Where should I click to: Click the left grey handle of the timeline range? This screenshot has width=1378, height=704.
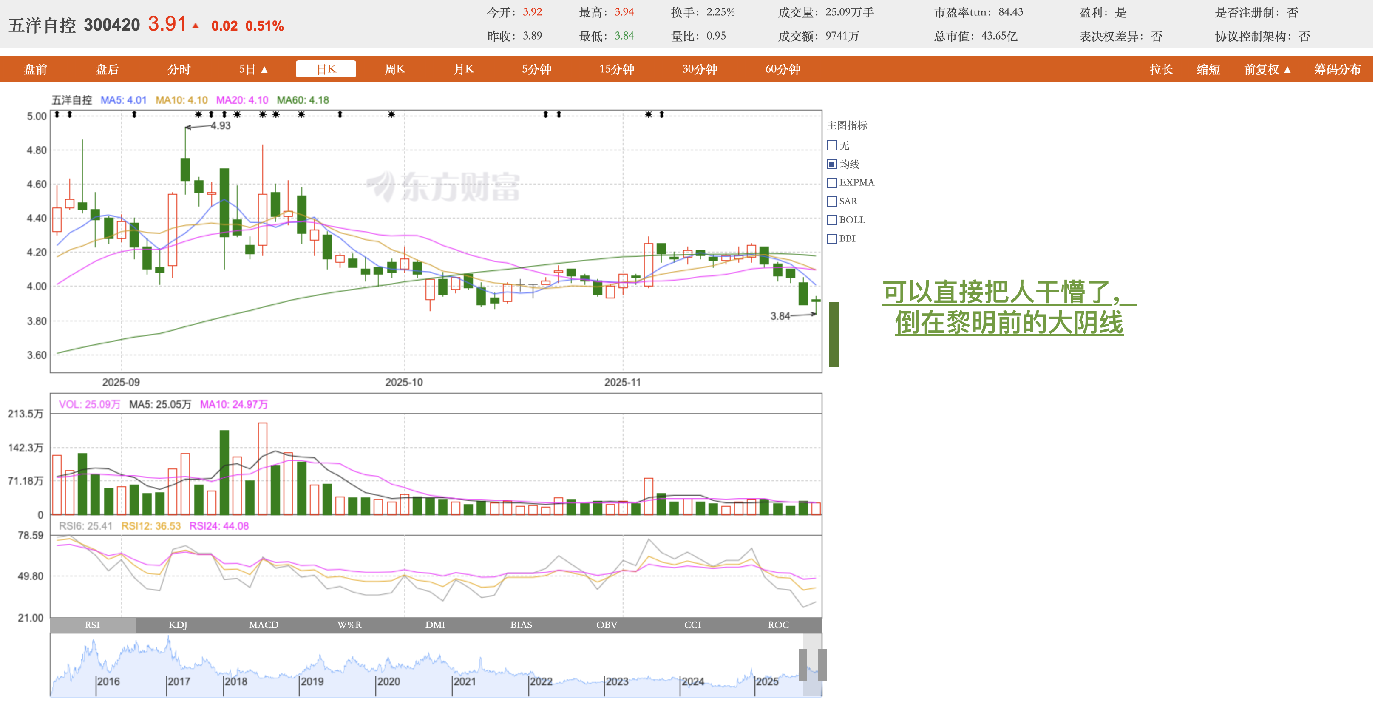802,664
